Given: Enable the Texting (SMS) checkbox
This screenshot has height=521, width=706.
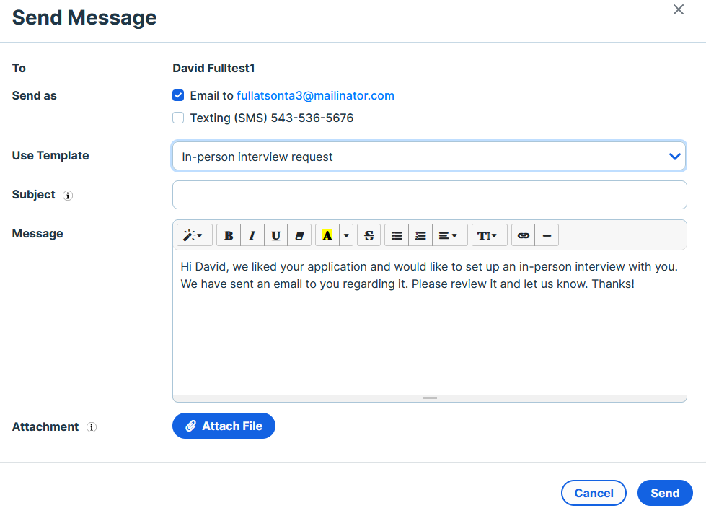Looking at the screenshot, I should [178, 118].
